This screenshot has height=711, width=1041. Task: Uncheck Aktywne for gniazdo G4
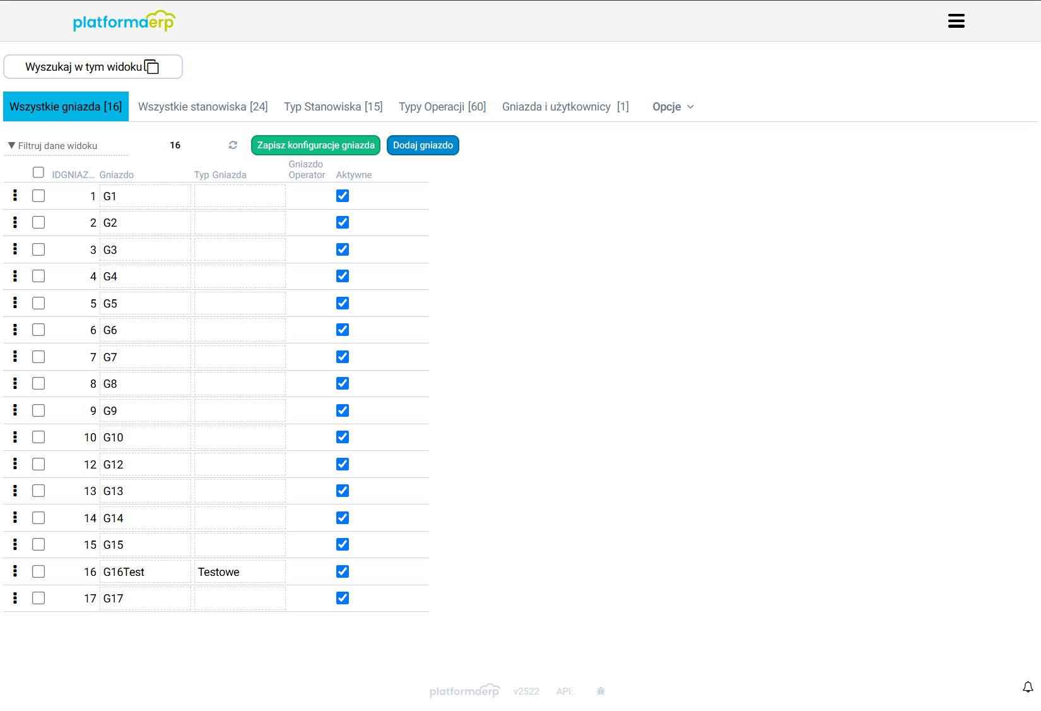click(343, 276)
